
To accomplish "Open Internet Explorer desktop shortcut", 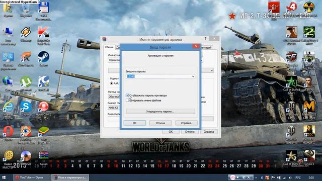I will tap(8, 110).
